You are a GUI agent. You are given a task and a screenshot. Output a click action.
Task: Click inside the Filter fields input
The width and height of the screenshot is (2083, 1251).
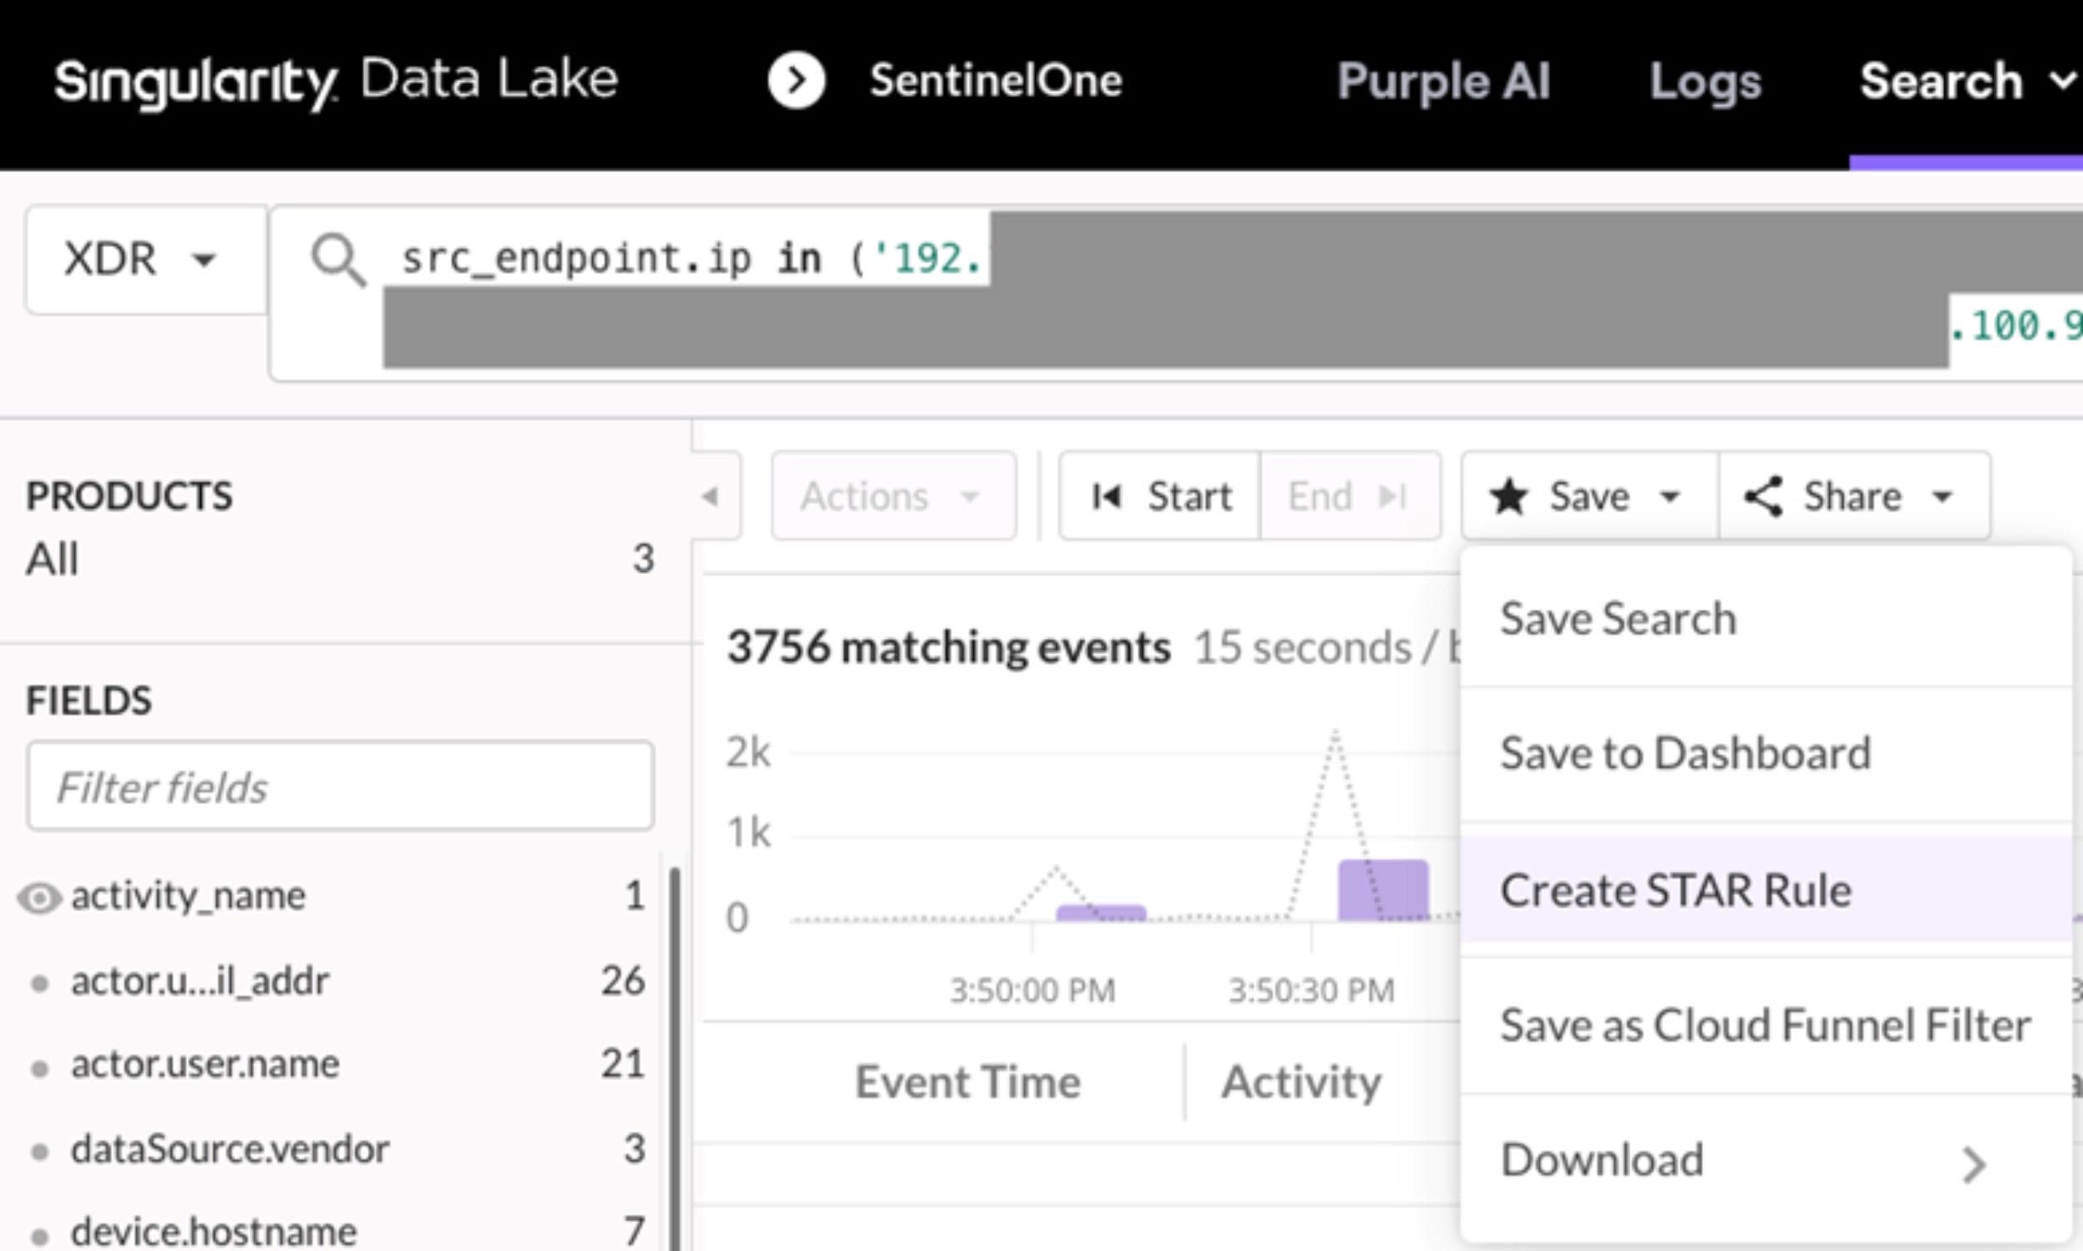click(340, 787)
